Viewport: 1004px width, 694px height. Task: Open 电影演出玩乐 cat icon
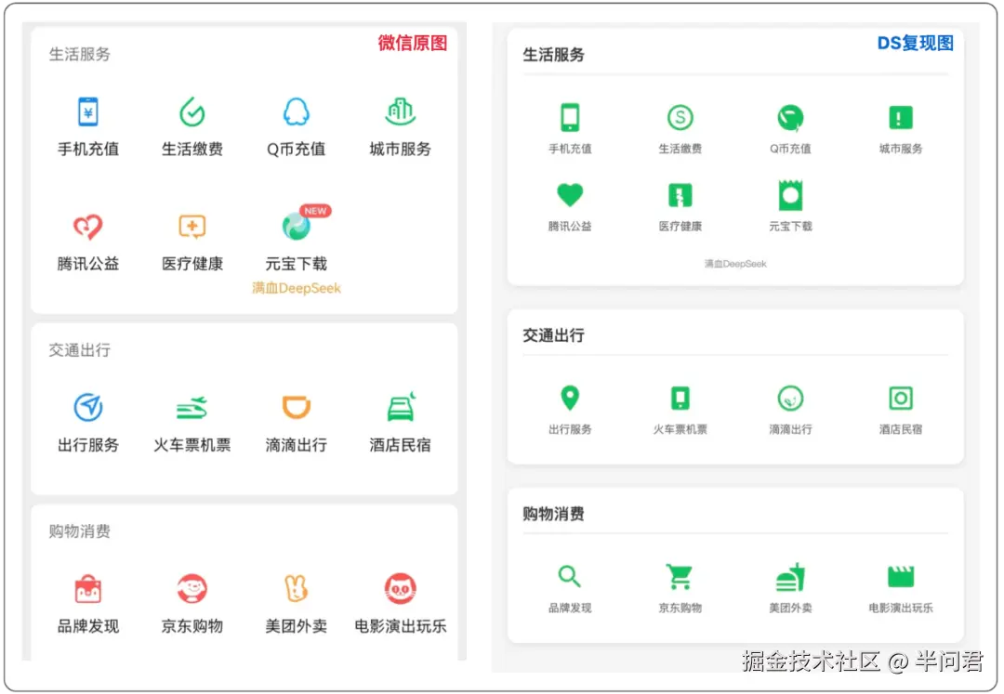pos(400,588)
